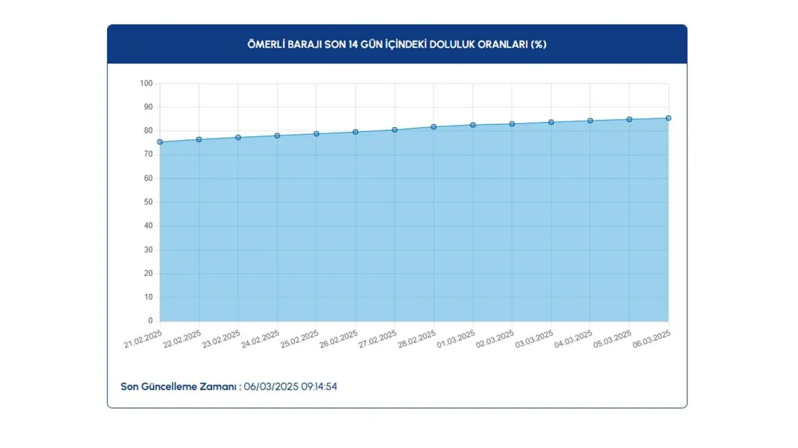Click the data point for 06.03.2025
798x448 pixels.
tap(668, 118)
